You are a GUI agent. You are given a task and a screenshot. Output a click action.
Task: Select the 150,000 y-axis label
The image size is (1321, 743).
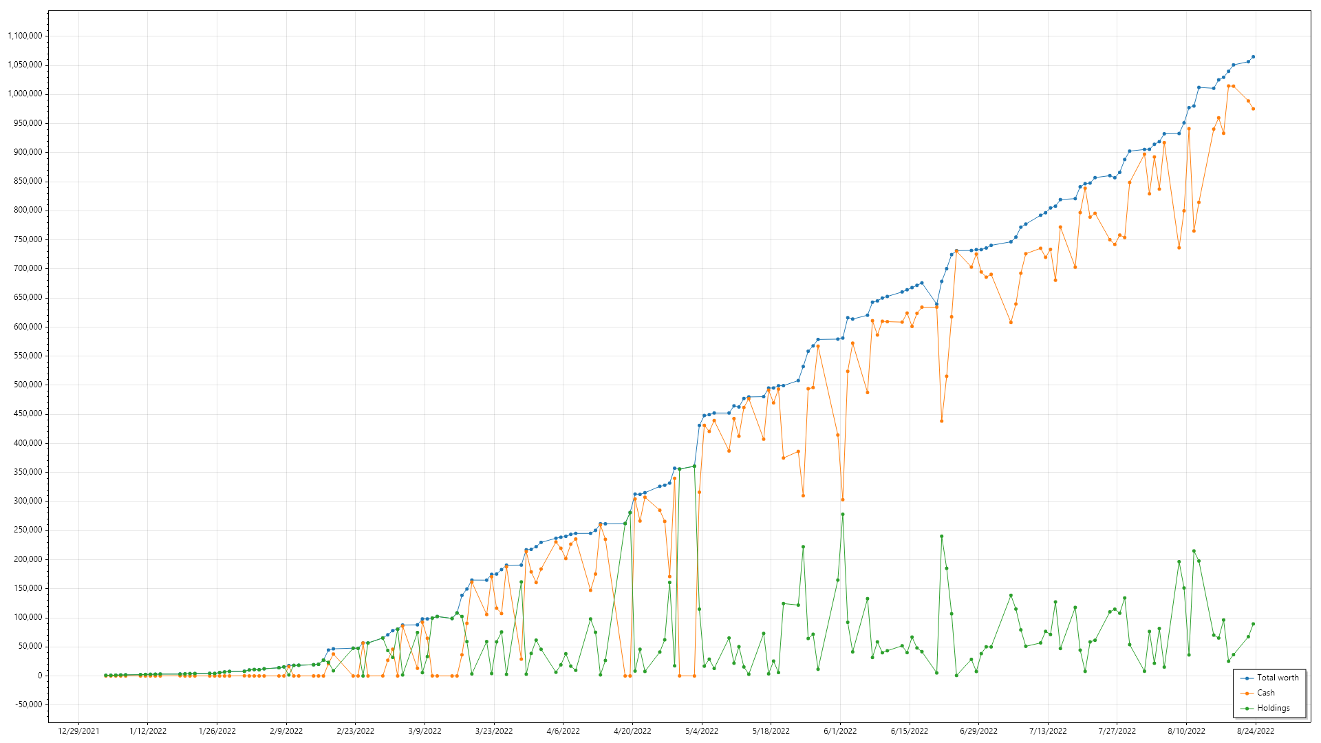click(28, 588)
